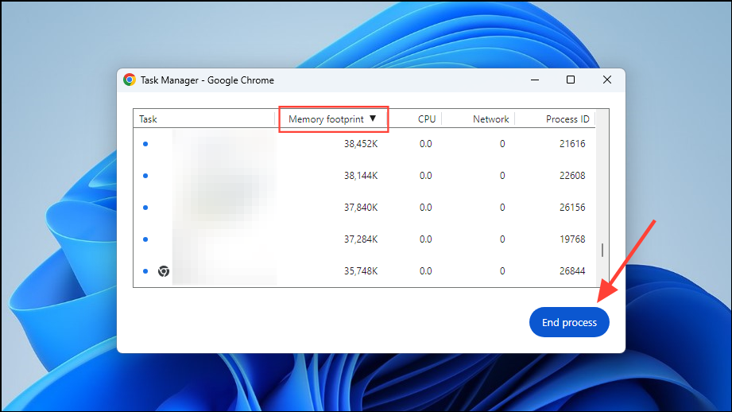The width and height of the screenshot is (732, 412).
Task: Click CPU value in the 21616 row
Action: (x=426, y=144)
